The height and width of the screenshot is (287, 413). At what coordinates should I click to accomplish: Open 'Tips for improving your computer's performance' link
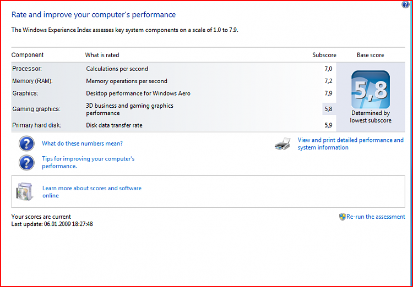coord(88,162)
